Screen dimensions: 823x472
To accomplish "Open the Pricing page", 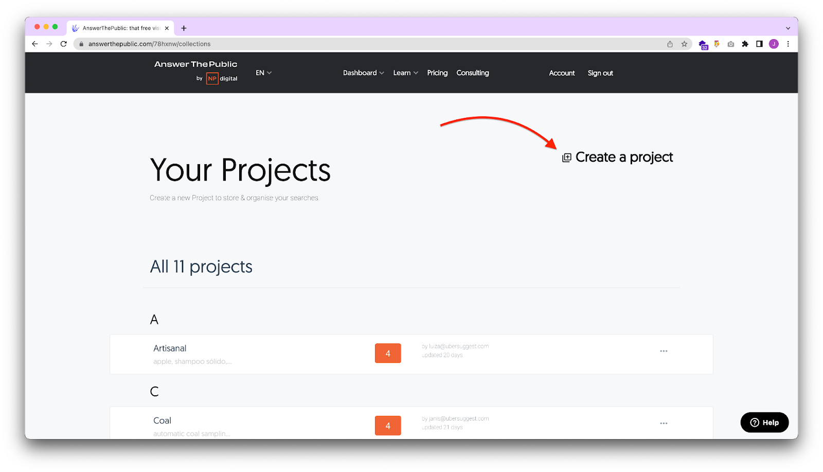I will pos(437,73).
